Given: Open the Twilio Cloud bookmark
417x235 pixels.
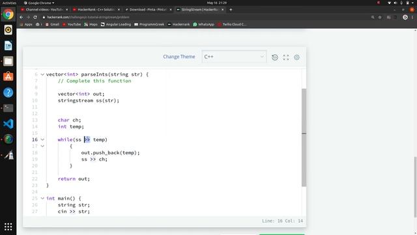Looking at the screenshot, I should click(232, 24).
